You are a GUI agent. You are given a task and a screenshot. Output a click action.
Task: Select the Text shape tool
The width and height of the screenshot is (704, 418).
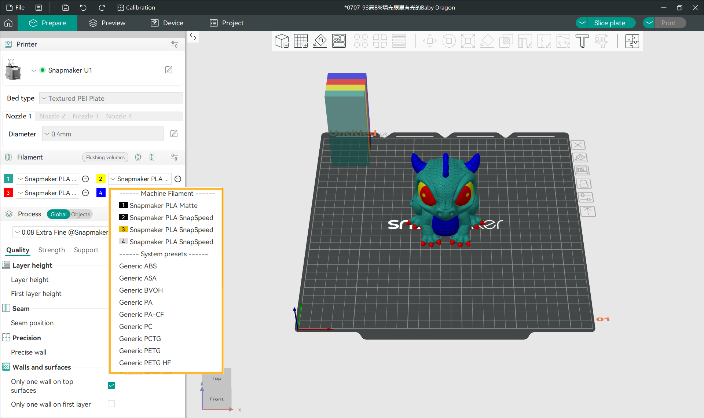tap(582, 41)
